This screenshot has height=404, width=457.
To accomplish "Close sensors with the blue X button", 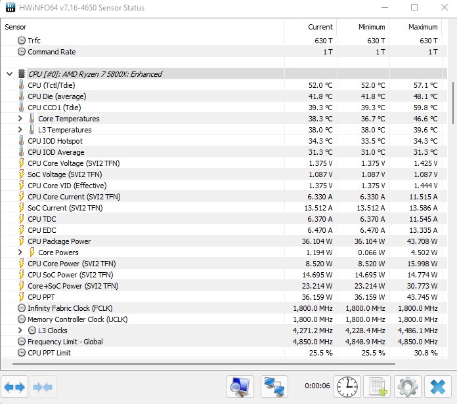I will click(x=438, y=387).
